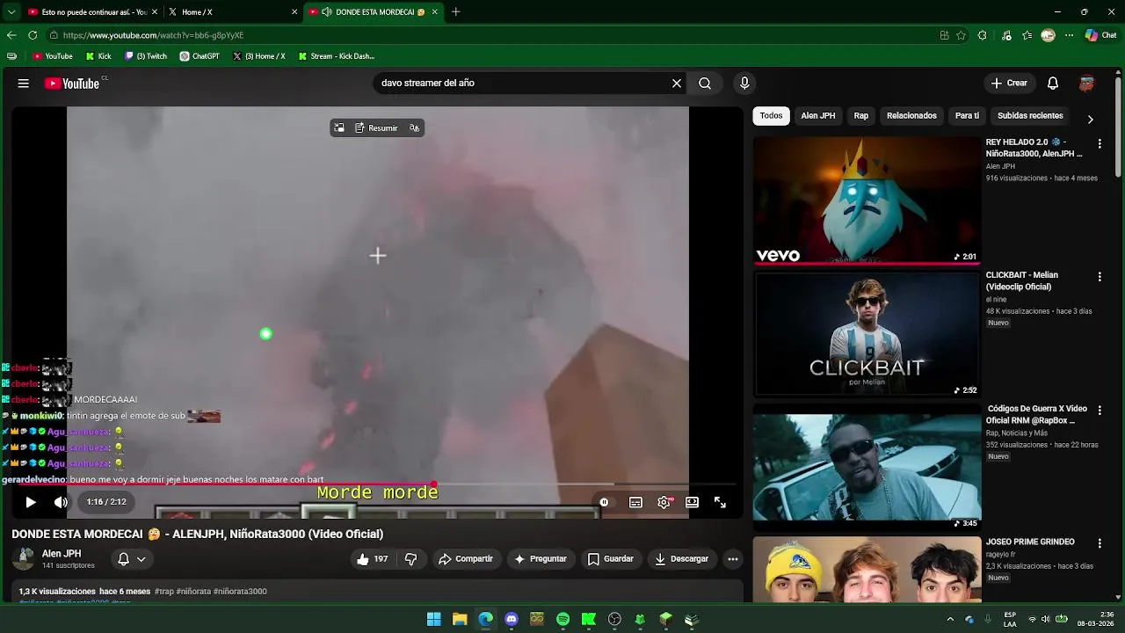Seek on the red video progress bar
Image resolution: width=1125 pixels, height=633 pixels.
378,484
